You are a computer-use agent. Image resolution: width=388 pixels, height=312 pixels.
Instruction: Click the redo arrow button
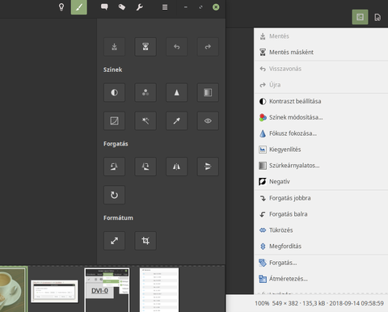(208, 47)
